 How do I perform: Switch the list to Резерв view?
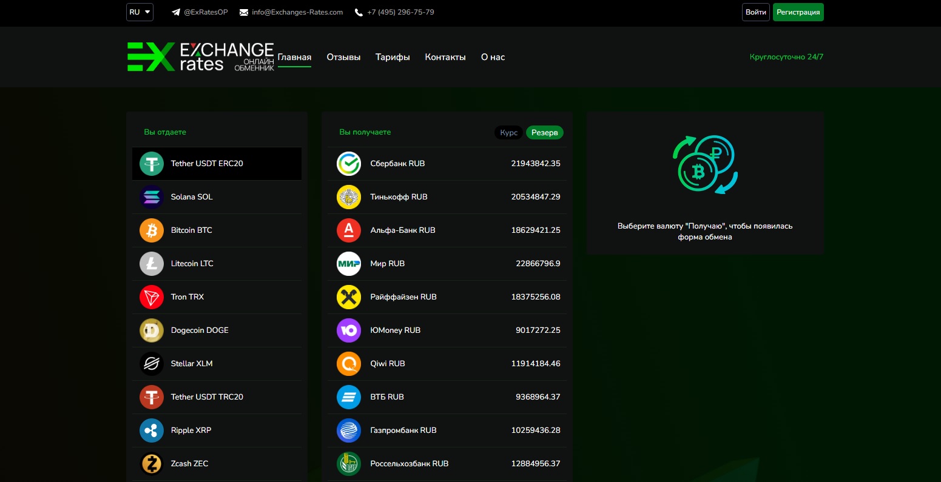point(545,133)
